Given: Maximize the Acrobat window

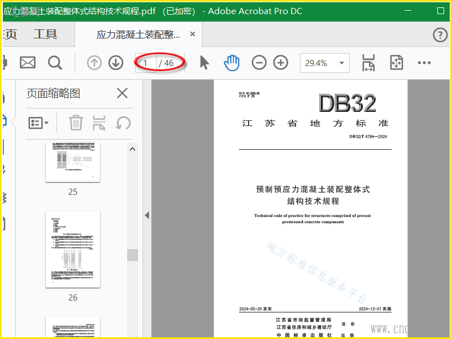Looking at the screenshot, I should 441,11.
